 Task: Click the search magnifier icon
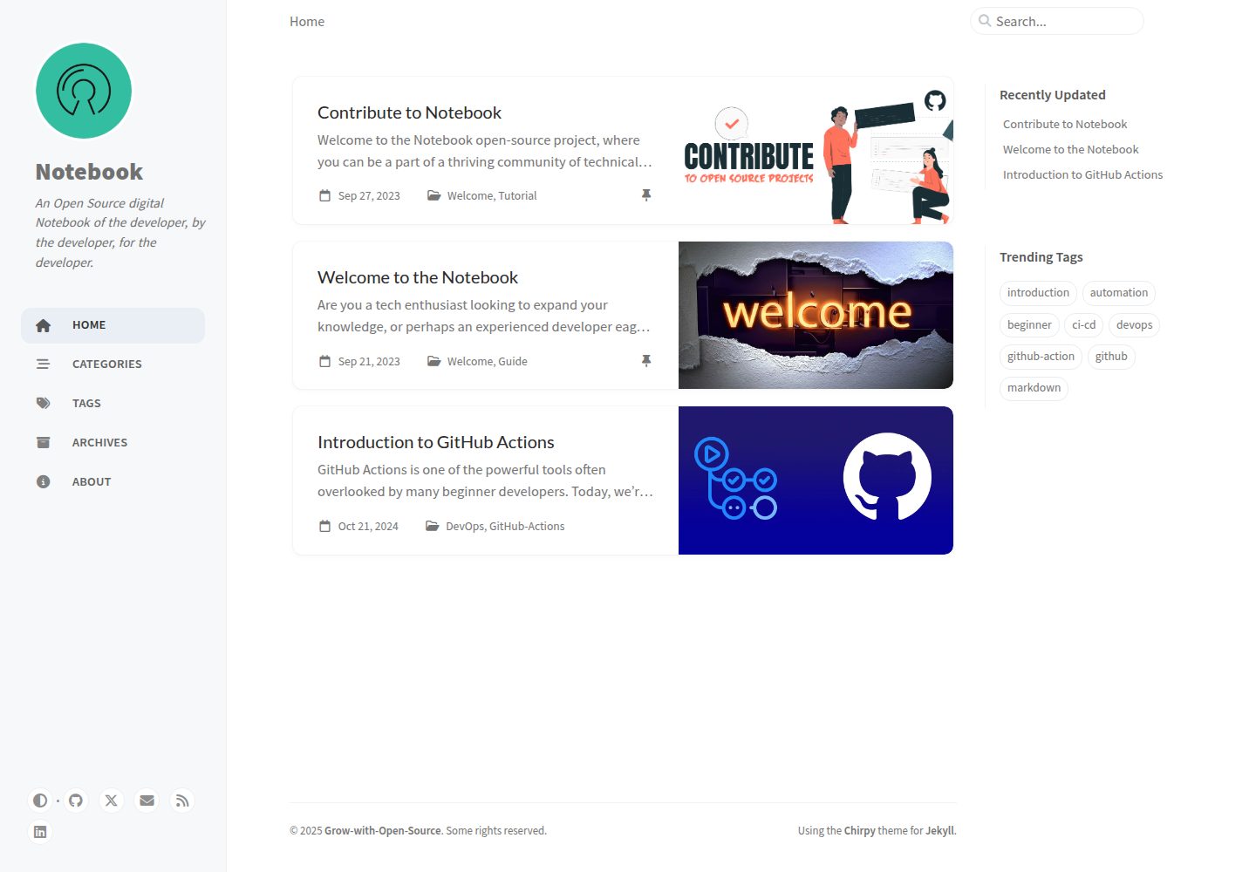[x=985, y=21]
